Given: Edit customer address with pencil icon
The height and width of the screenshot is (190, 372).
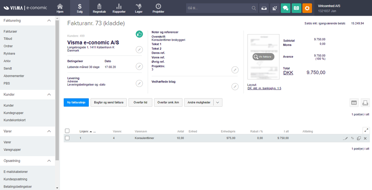Looking at the screenshot, I should click(x=139, y=50).
